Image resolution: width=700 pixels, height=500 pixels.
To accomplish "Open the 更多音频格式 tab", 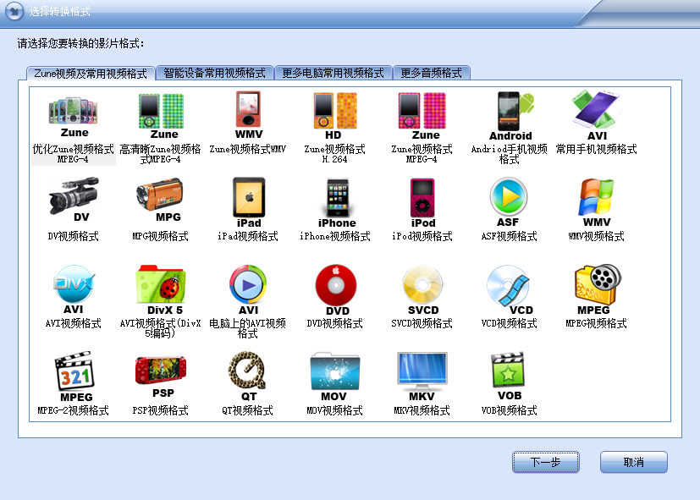I will click(x=431, y=73).
